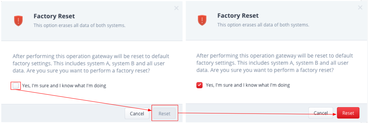
Task: Click Cancel in the right dialog
Action: coord(321,113)
